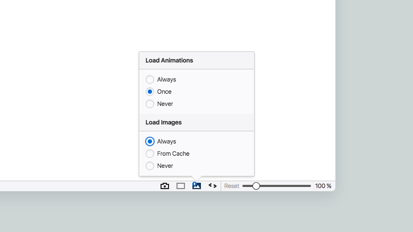Choose Never under Load Animations

[x=150, y=104]
